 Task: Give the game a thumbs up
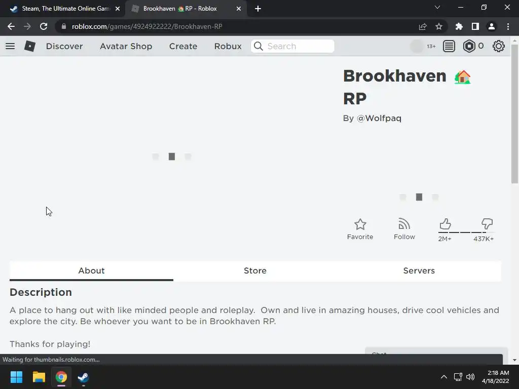coord(445,224)
